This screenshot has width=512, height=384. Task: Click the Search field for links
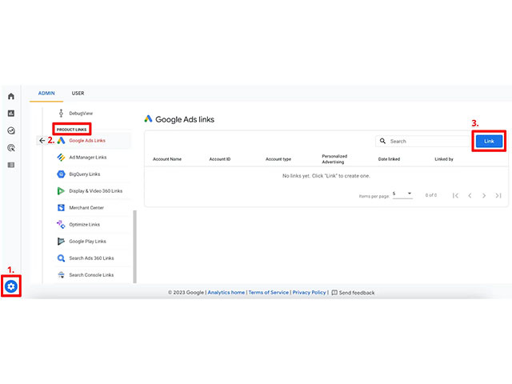423,141
